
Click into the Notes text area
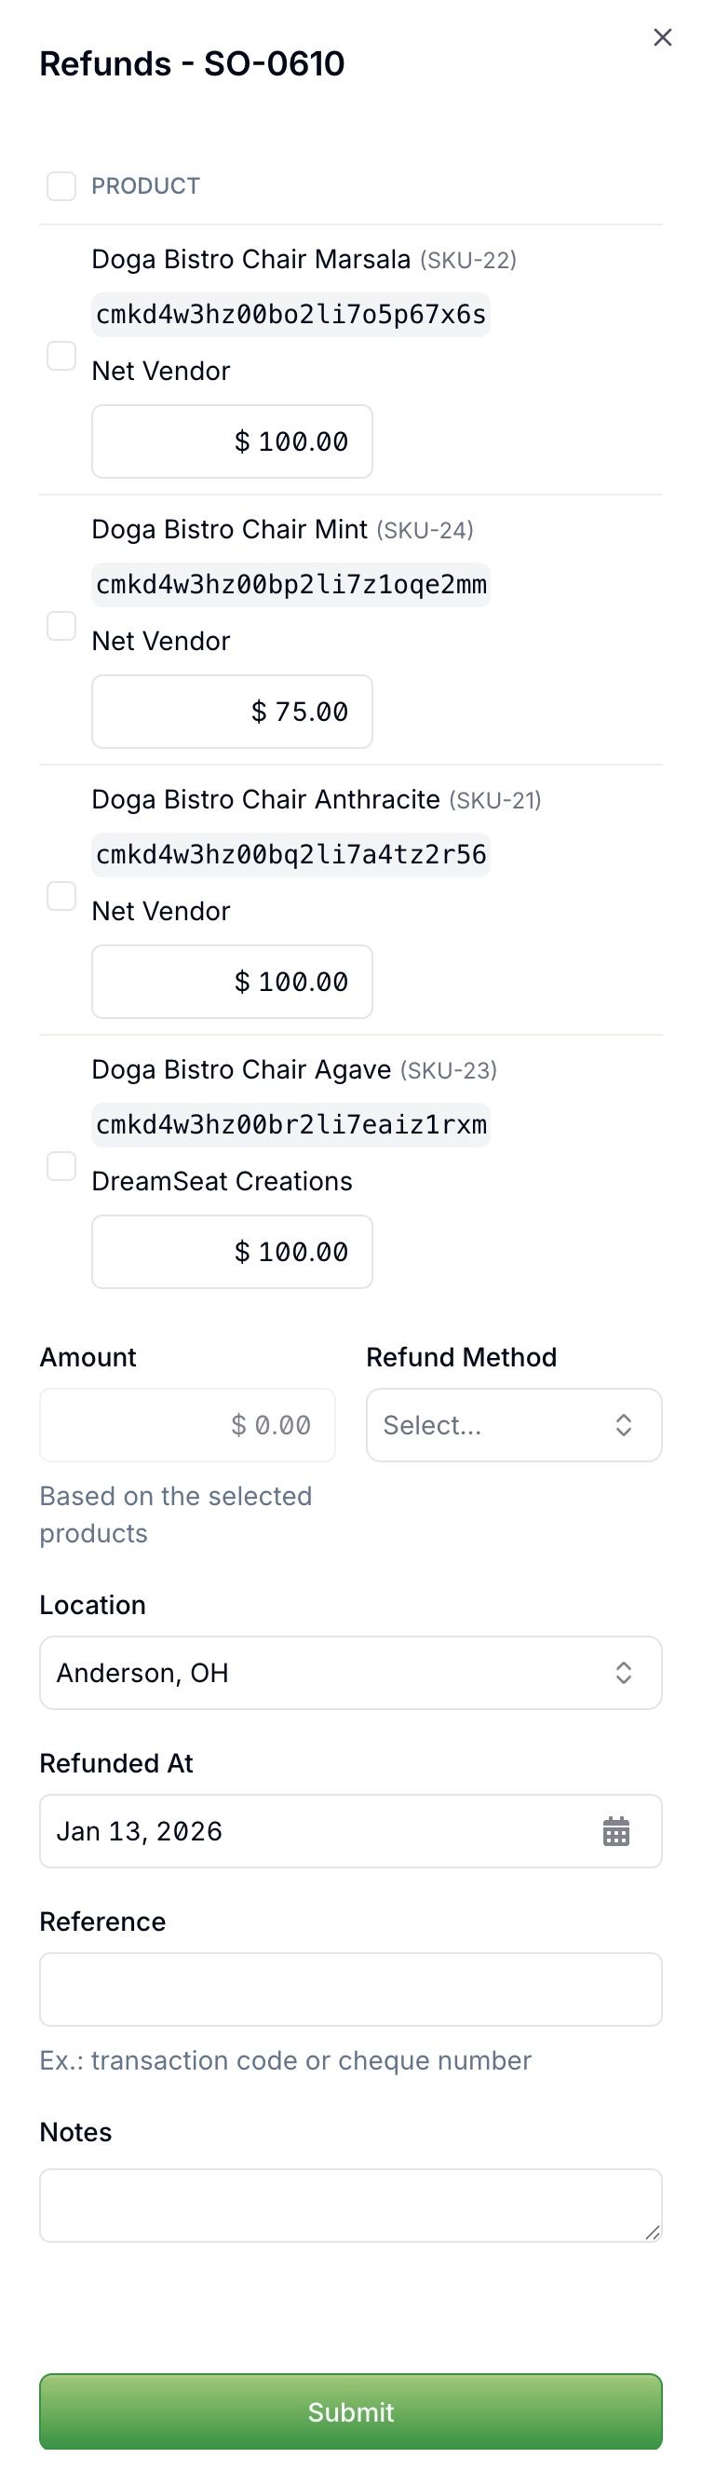pos(351,2206)
